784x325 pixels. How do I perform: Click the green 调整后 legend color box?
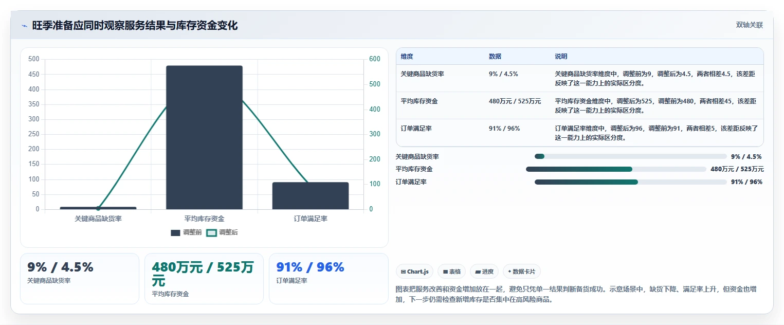(x=211, y=233)
